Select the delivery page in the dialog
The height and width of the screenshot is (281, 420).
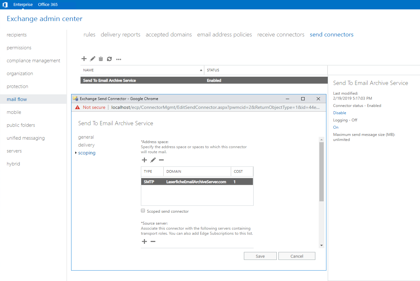coord(87,145)
